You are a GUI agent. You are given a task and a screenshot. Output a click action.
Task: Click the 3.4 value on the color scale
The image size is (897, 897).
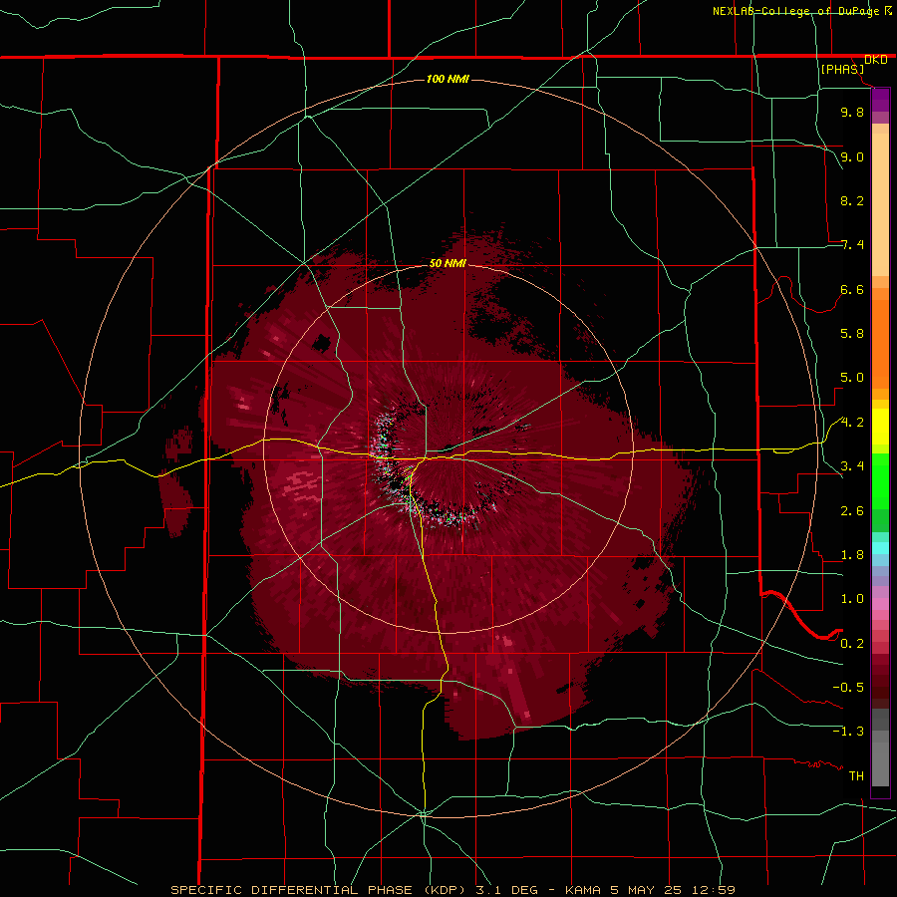pyautogui.click(x=852, y=466)
